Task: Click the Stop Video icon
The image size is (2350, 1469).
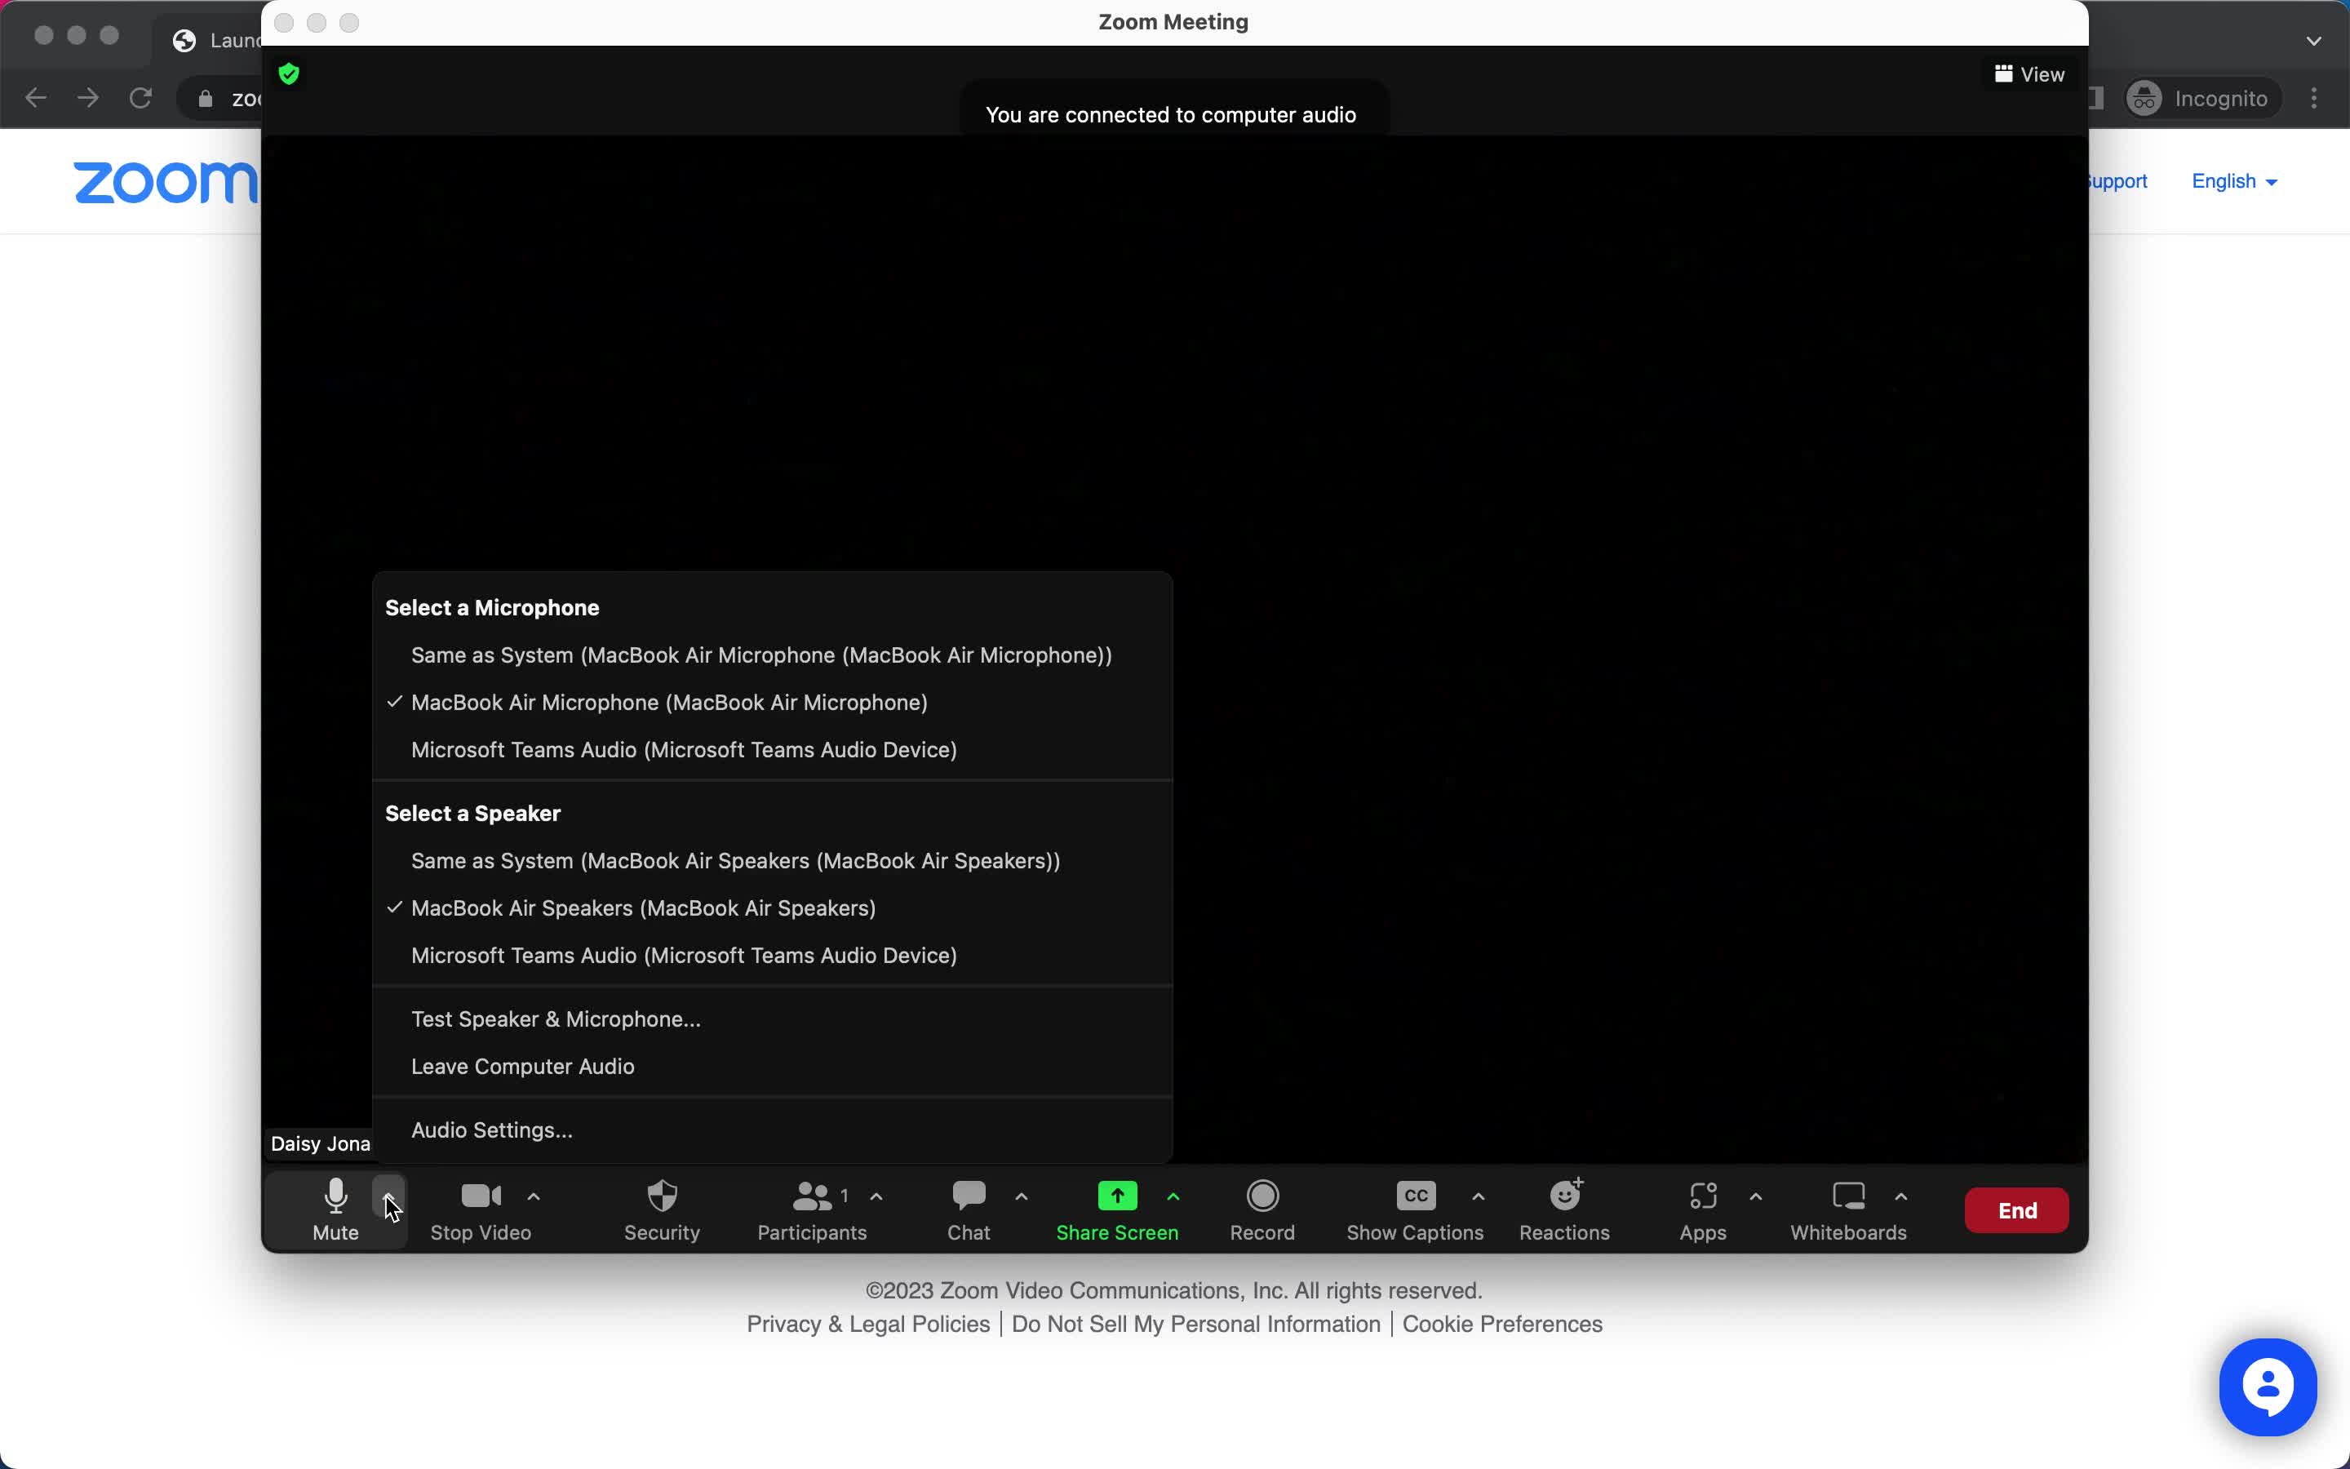Action: (x=479, y=1195)
